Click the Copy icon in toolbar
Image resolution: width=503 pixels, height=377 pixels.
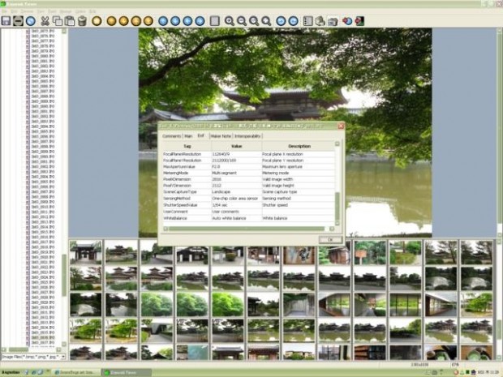pyautogui.click(x=58, y=21)
